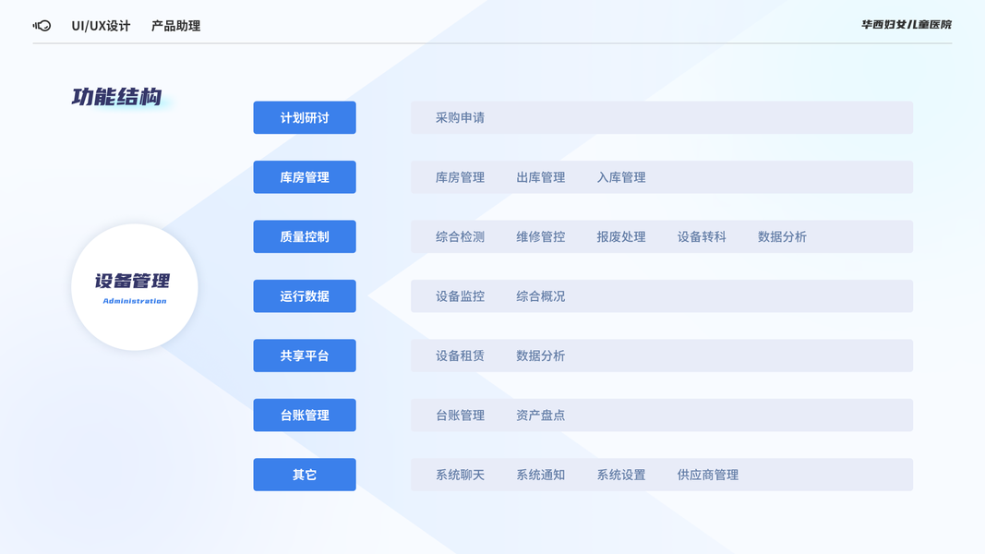The image size is (985, 554).
Task: Select 数据分析 in the 共享平台 row
Action: pos(540,355)
